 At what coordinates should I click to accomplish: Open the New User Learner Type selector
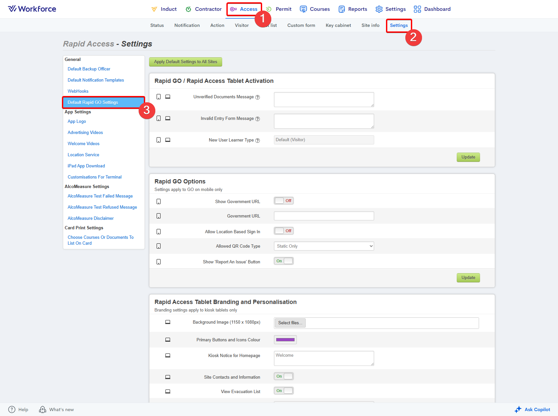click(324, 140)
